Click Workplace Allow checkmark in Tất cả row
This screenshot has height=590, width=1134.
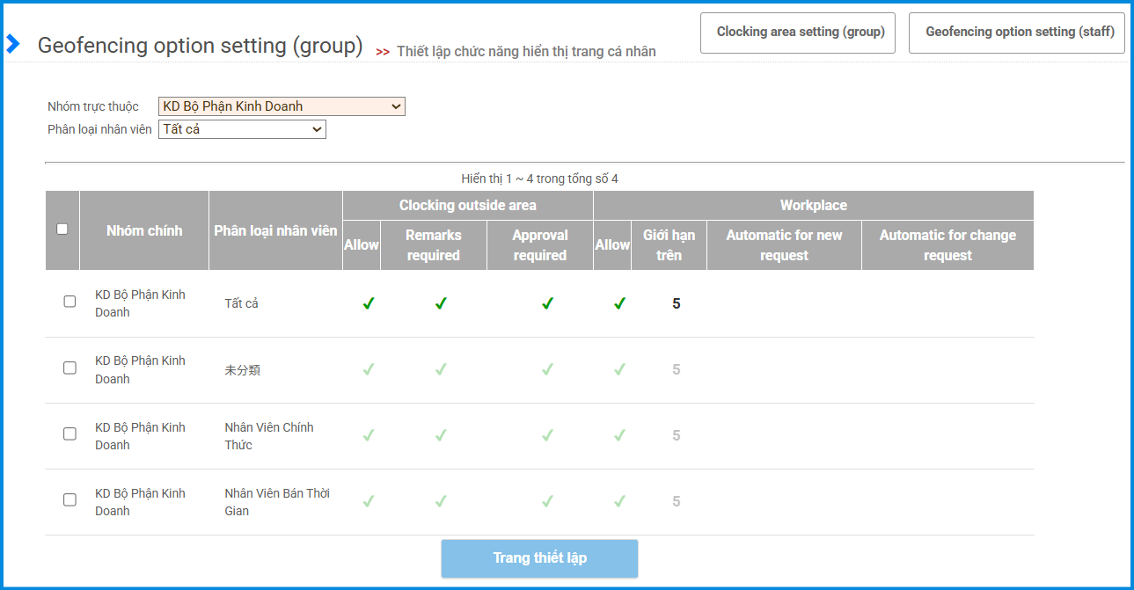click(x=619, y=303)
